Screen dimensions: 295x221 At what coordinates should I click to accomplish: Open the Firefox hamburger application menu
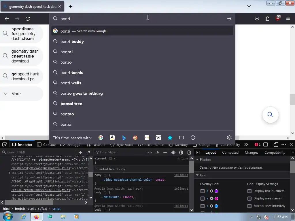click(x=288, y=18)
